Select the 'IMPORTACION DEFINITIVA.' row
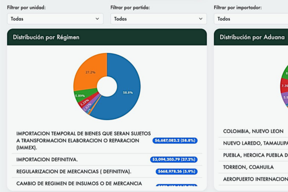Viewport: 288px width, 192px height. coord(107,159)
